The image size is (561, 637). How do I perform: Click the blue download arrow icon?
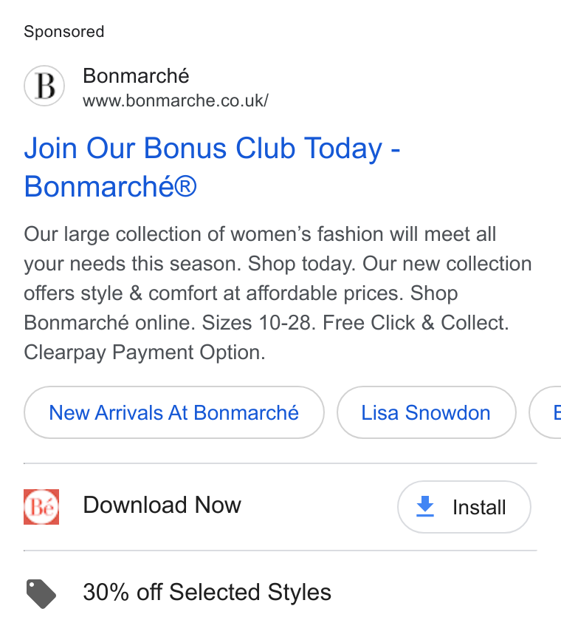click(425, 506)
